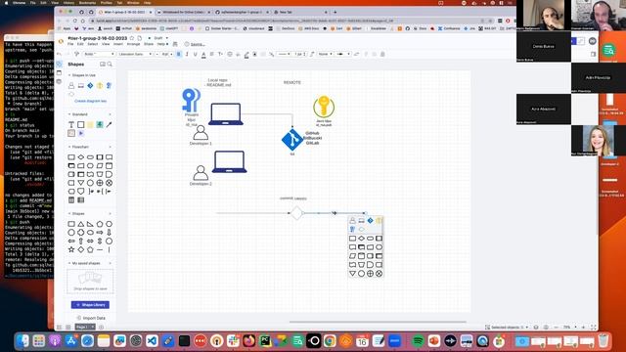Open the font family dropdown

pos(135,54)
